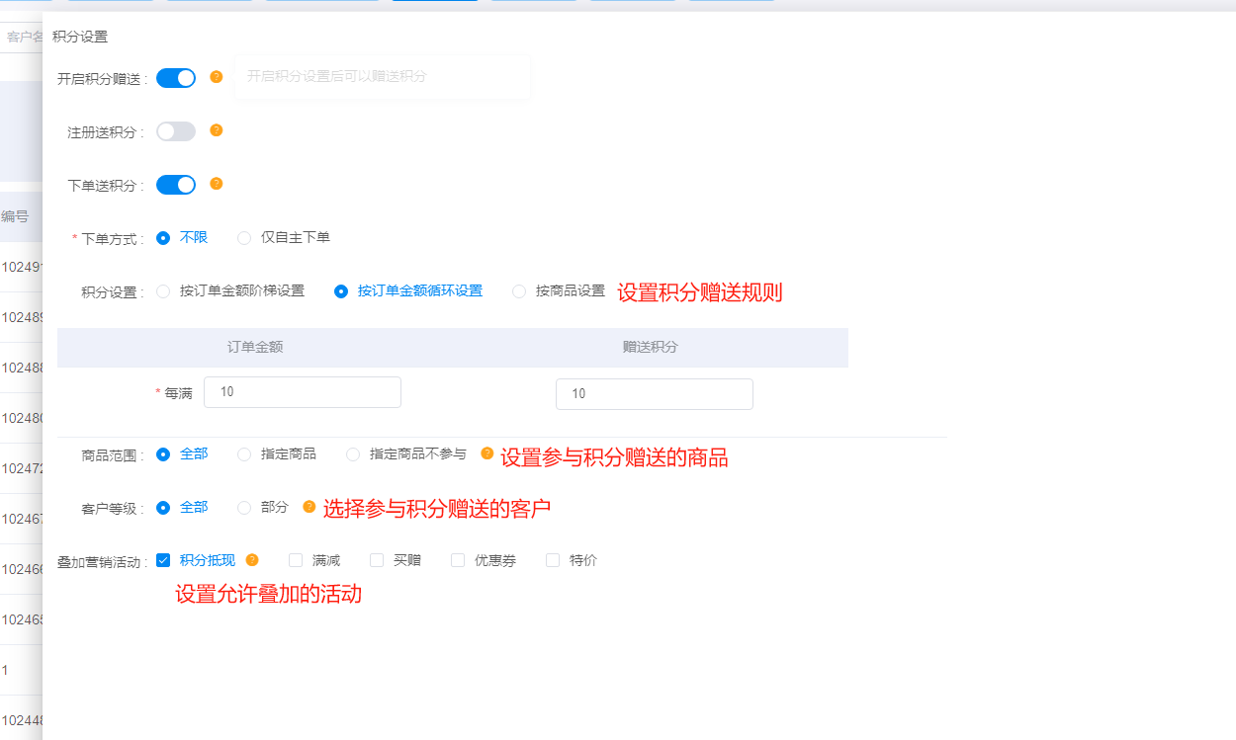
Task: Select 按商品设置 points rule
Action: 519,291
